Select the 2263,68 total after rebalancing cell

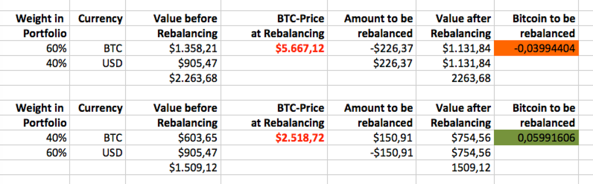[455, 78]
